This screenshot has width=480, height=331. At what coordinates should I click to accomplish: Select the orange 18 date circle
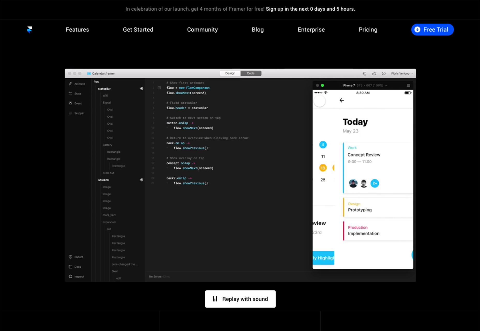click(x=323, y=168)
